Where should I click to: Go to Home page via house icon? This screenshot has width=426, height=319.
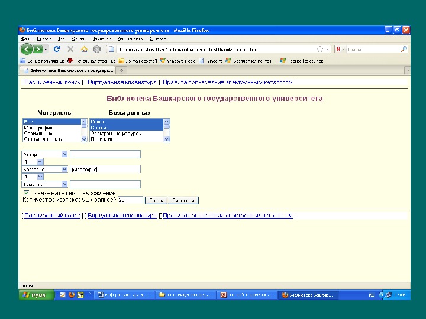(84, 49)
